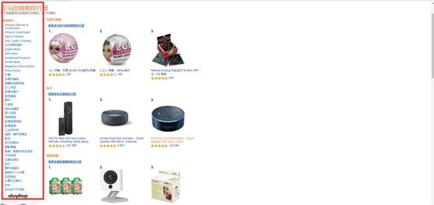This screenshot has width=434, height=205.
Task: Open Arts, Crafts & Sewing category
Action: coord(18,41)
